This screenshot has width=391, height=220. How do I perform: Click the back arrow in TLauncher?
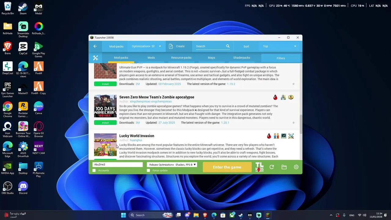coord(95,46)
